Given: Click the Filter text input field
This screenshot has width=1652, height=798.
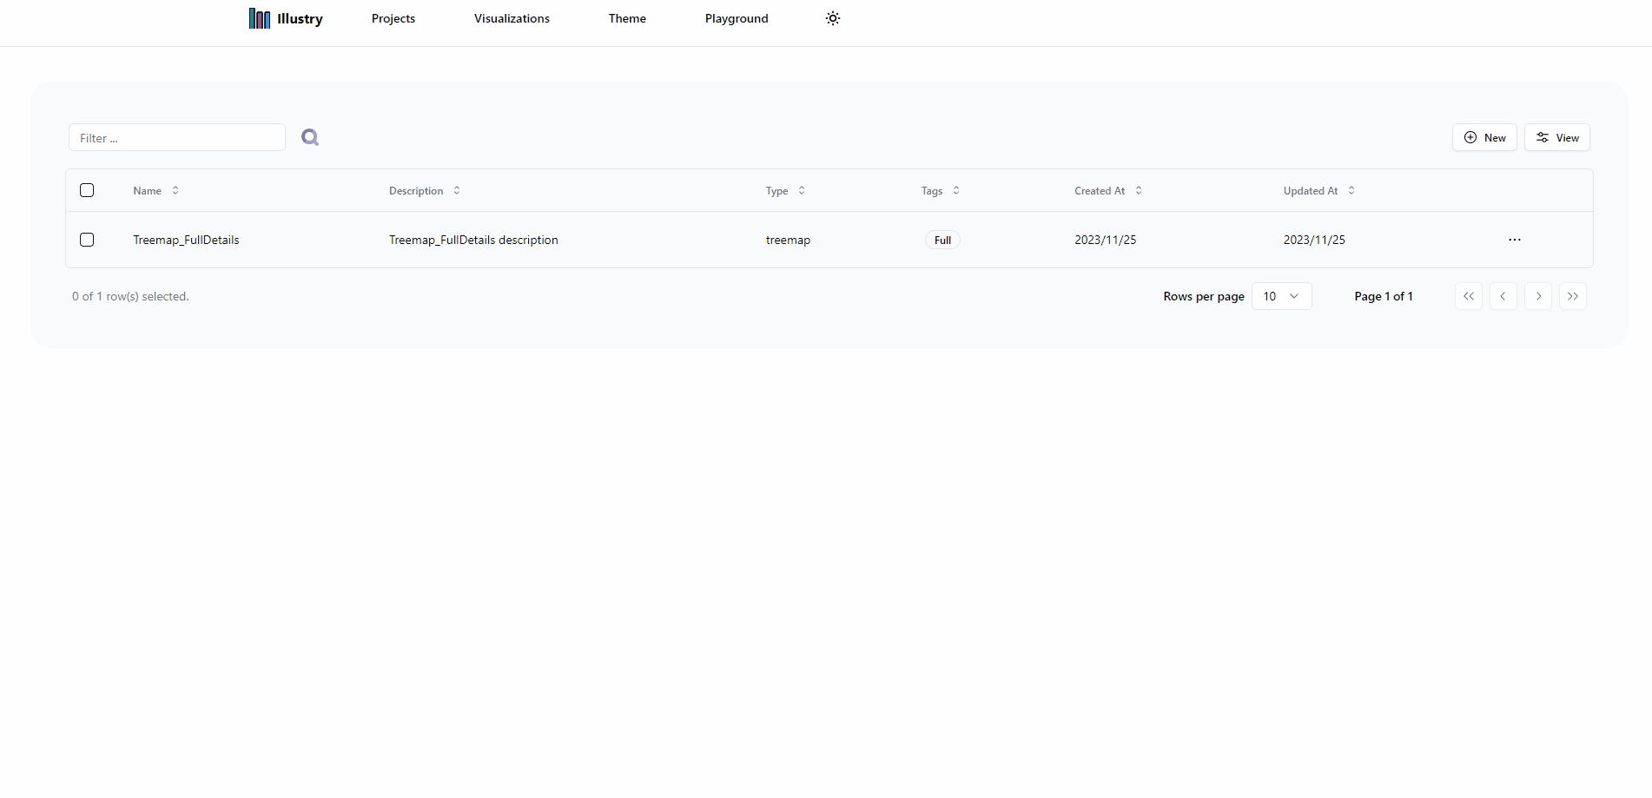Looking at the screenshot, I should coord(177,137).
